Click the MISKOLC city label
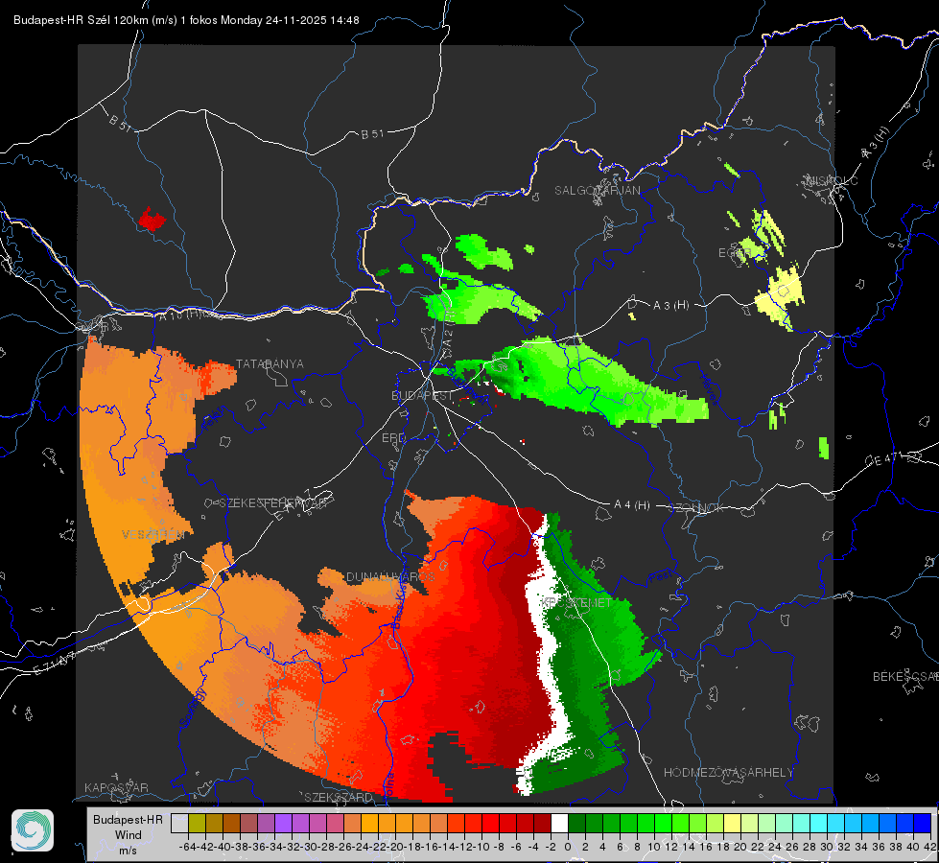The image size is (939, 863). pos(832,180)
